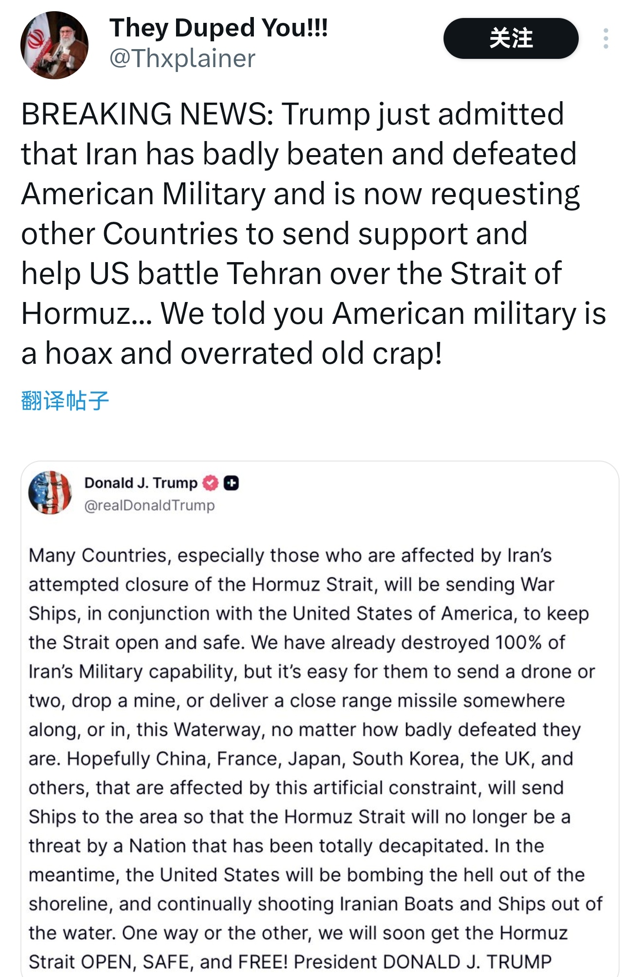The image size is (640, 977).
Task: Click the red verified badge next to Trump
Action: pos(210,483)
